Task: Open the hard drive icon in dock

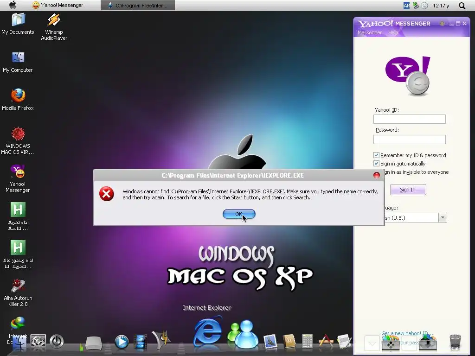Action: [x=94, y=343]
